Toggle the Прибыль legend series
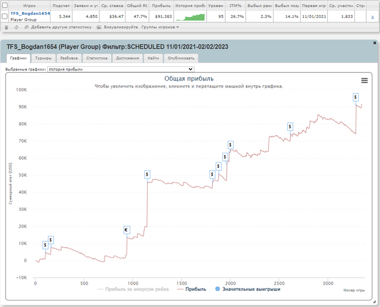This screenshot has width=380, height=307. click(x=192, y=289)
